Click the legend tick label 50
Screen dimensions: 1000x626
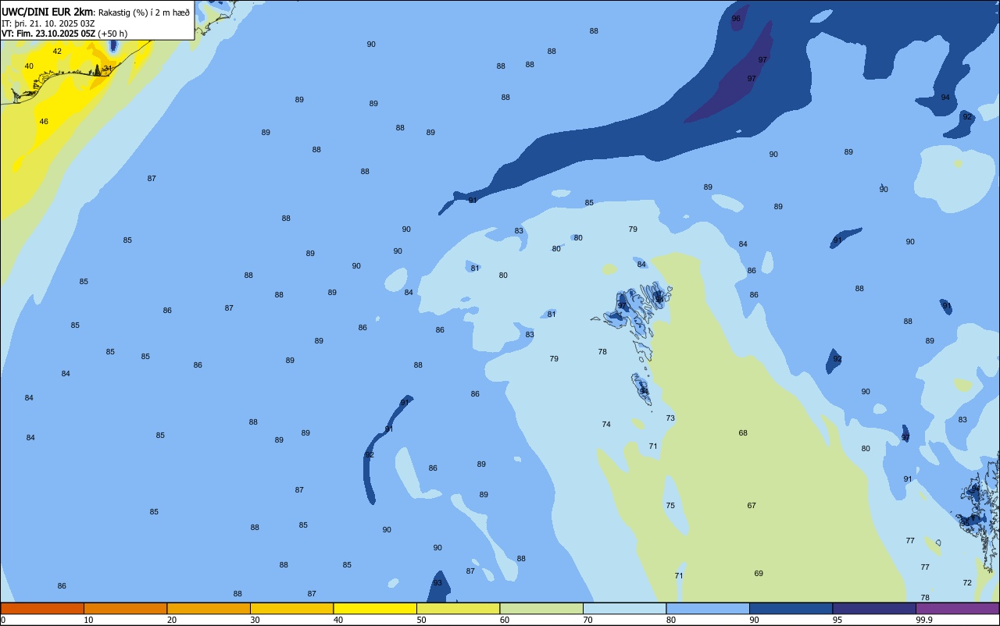click(x=421, y=620)
